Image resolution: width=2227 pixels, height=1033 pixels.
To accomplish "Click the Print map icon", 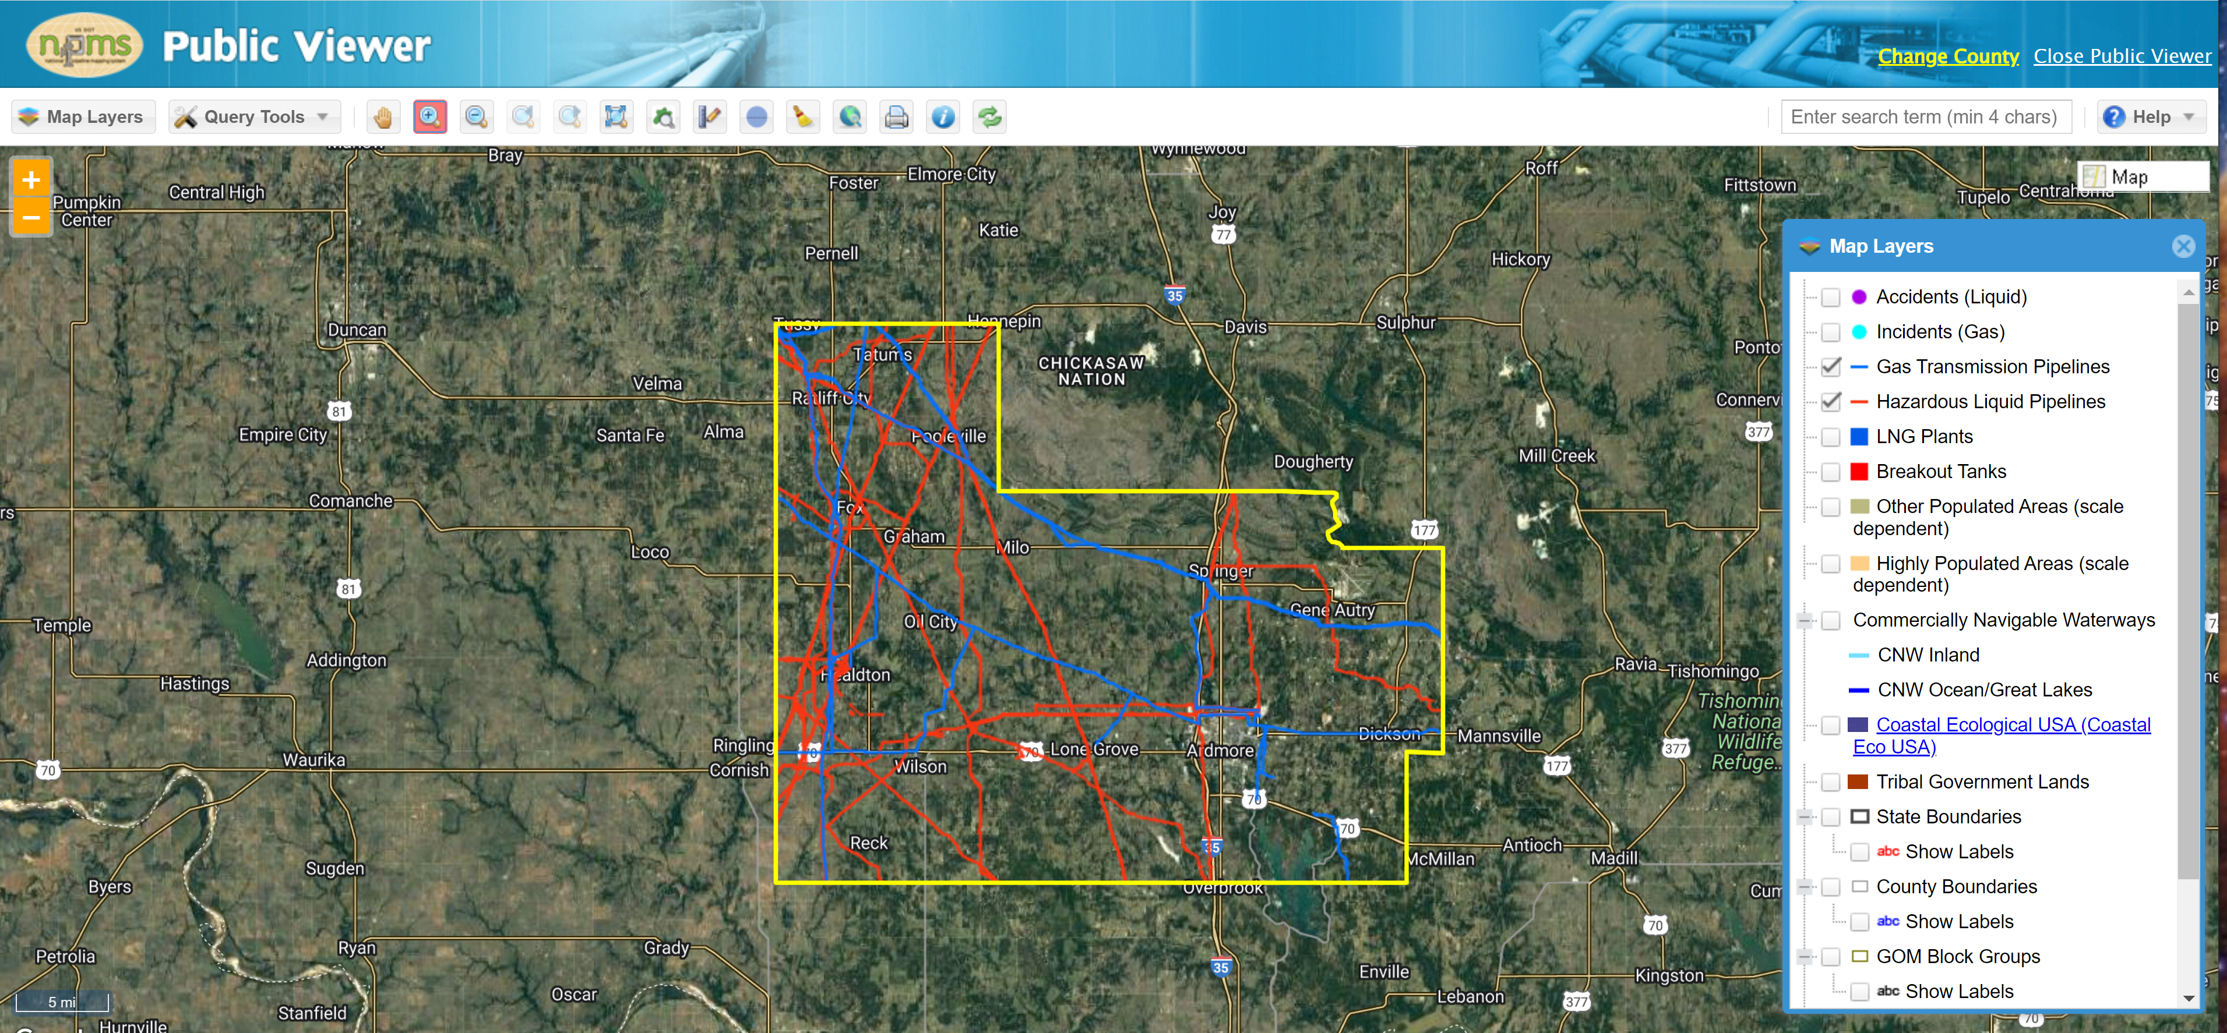I will pyautogui.click(x=897, y=116).
